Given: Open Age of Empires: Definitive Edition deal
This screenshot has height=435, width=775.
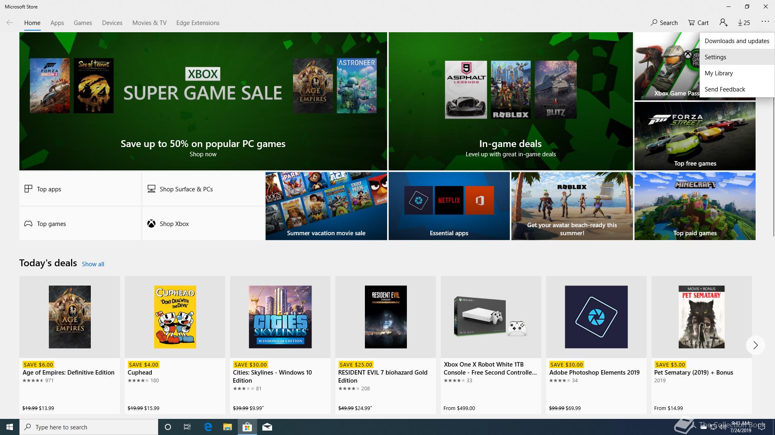Looking at the screenshot, I should click(x=69, y=345).
